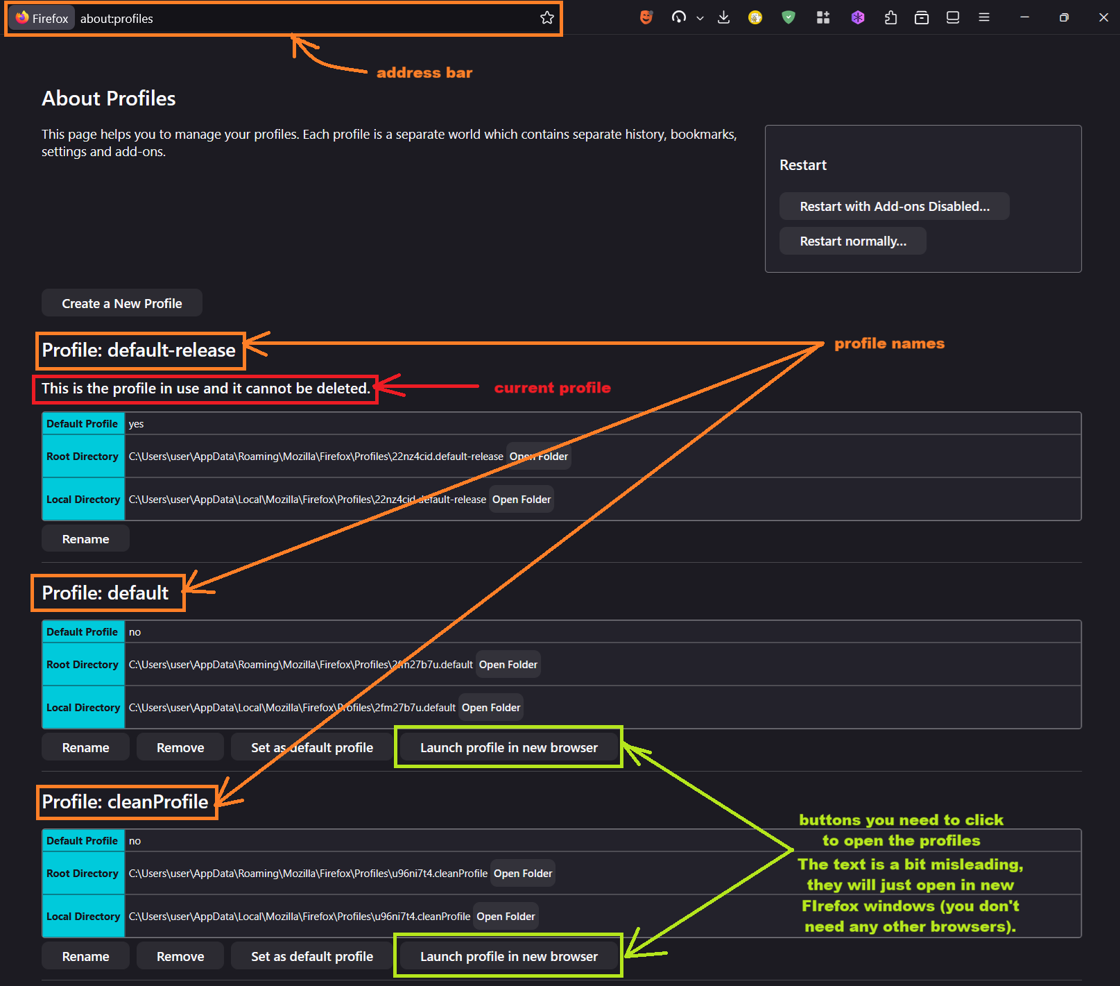Click Restart with Add-ons Disabled
The height and width of the screenshot is (986, 1120).
point(895,206)
